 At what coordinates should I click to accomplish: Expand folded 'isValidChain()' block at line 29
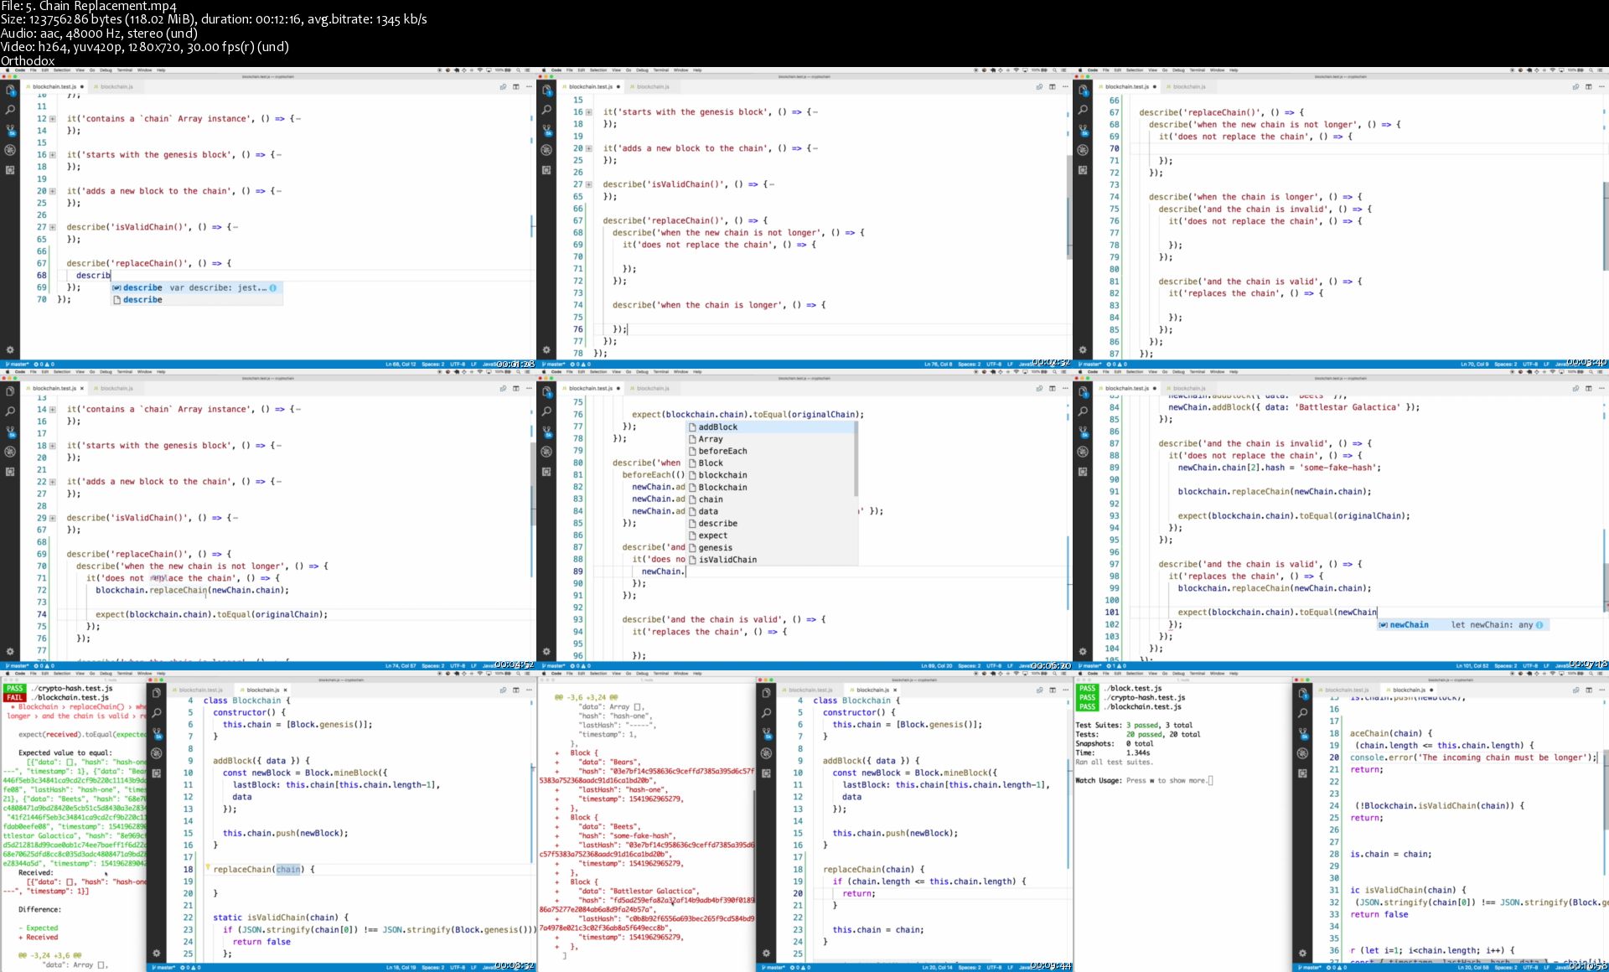[52, 518]
